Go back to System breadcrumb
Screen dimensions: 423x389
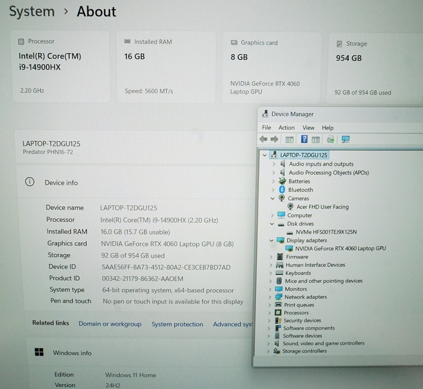tap(32, 12)
